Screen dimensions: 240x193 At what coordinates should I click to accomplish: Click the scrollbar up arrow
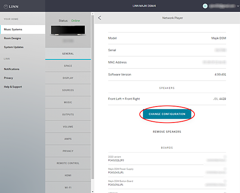[93, 14]
